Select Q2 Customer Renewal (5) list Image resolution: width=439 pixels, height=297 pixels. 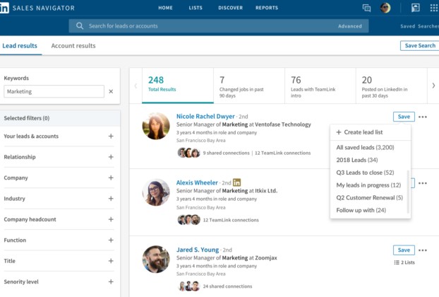(x=370, y=198)
